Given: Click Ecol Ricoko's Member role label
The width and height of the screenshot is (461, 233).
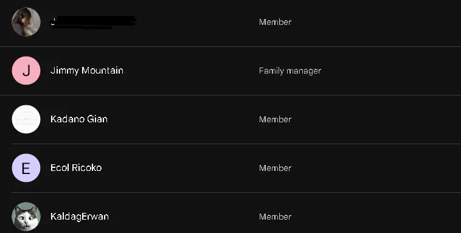Looking at the screenshot, I should tap(275, 168).
